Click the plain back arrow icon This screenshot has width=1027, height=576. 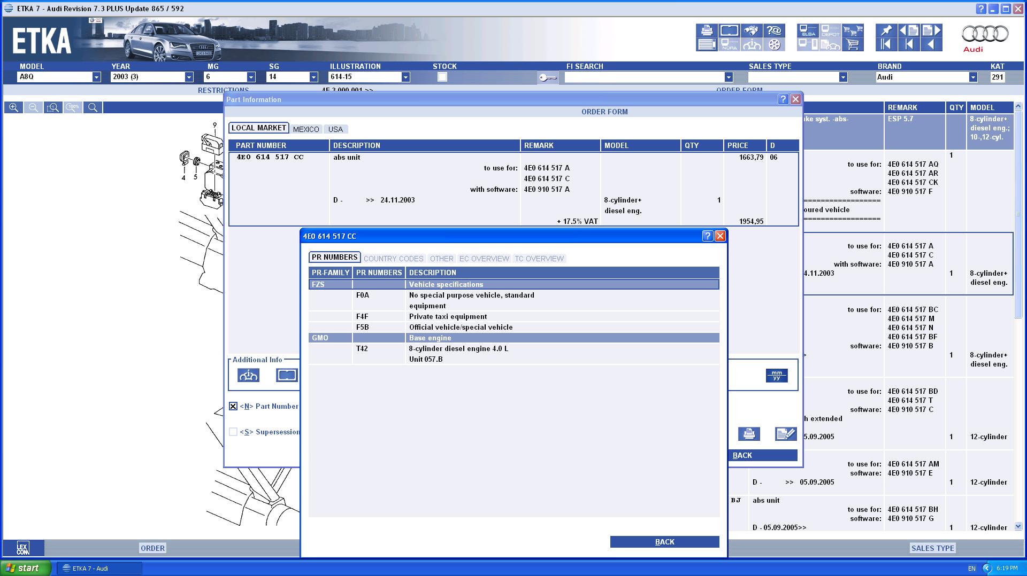pyautogui.click(x=931, y=45)
